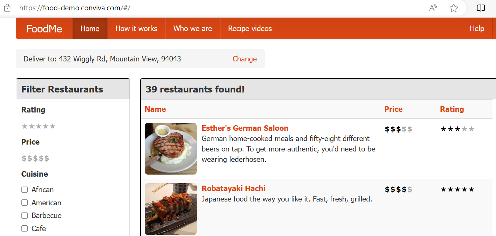Toggle the split screen browser icon
Image resolution: width=496 pixels, height=236 pixels.
481,8
